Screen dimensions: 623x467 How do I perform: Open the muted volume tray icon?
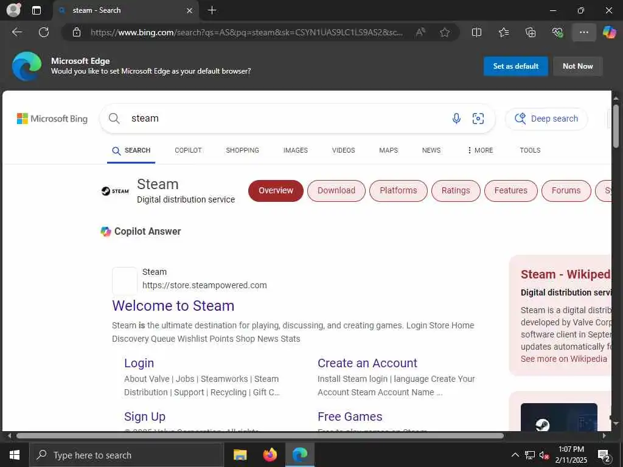click(x=544, y=455)
